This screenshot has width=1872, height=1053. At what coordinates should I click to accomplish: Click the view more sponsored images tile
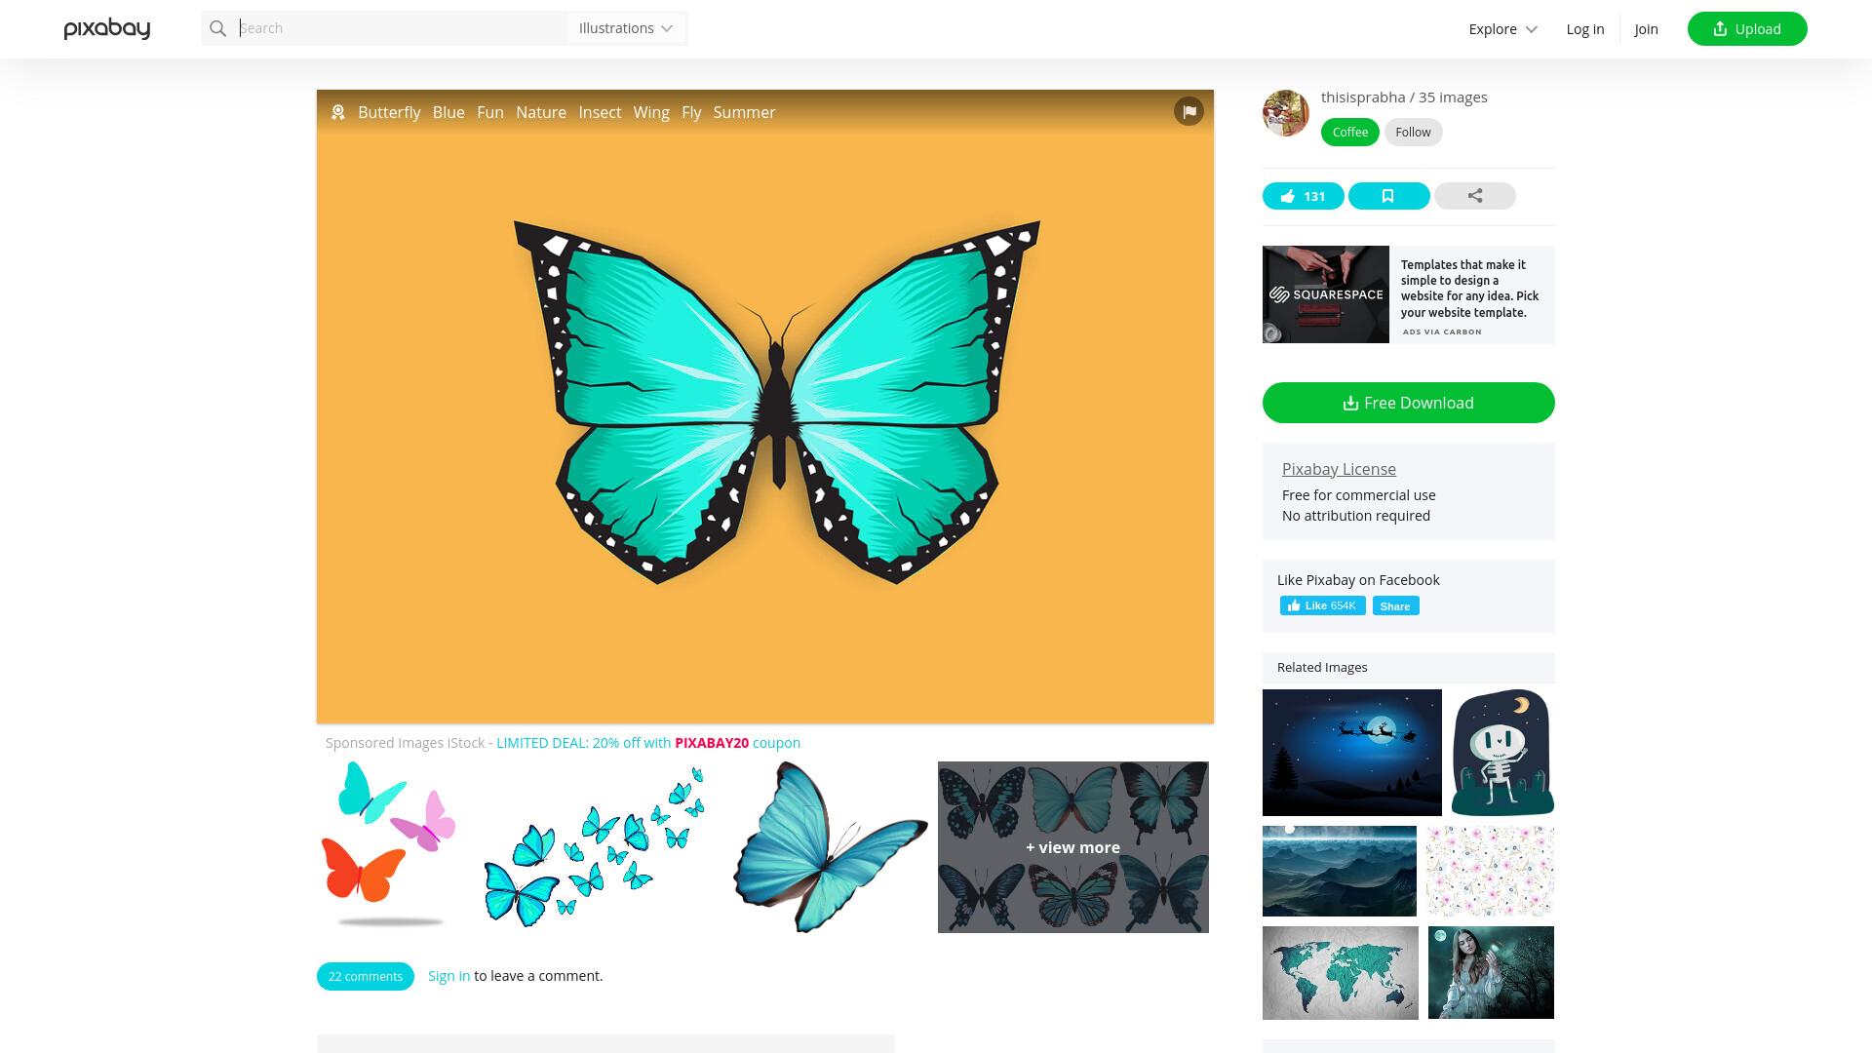pyautogui.click(x=1072, y=847)
